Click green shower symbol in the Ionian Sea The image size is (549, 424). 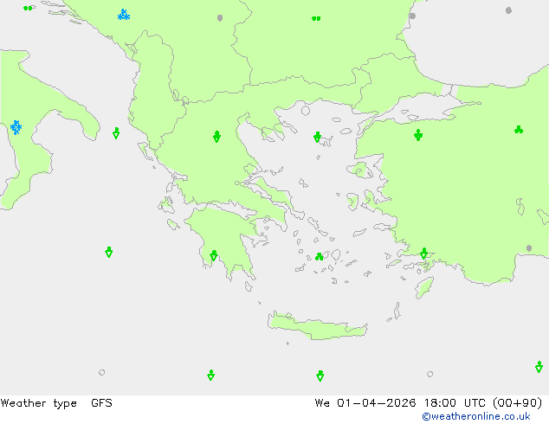tap(109, 252)
